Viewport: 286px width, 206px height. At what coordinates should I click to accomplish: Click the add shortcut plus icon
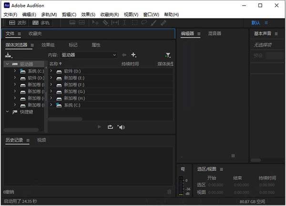pyautogui.click(x=134, y=55)
